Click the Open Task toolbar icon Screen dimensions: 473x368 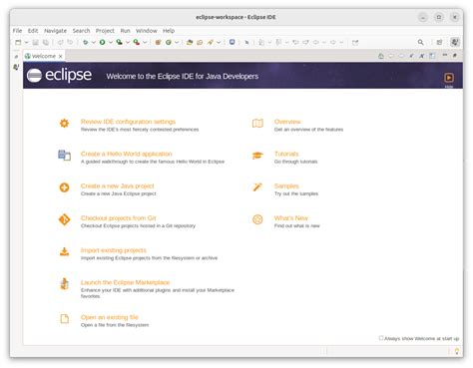[x=200, y=42]
